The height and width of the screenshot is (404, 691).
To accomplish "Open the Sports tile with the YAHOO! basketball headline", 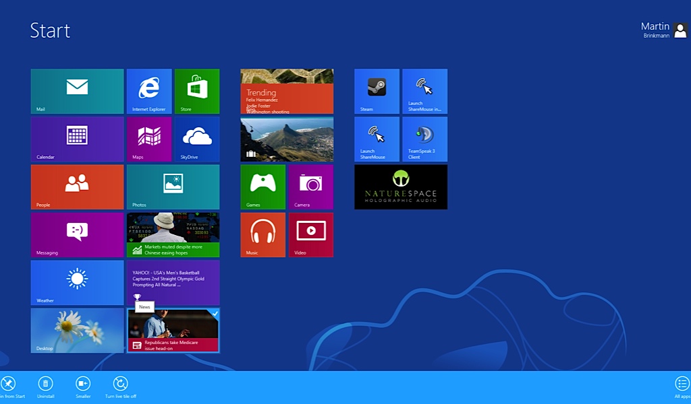I will 173,283.
